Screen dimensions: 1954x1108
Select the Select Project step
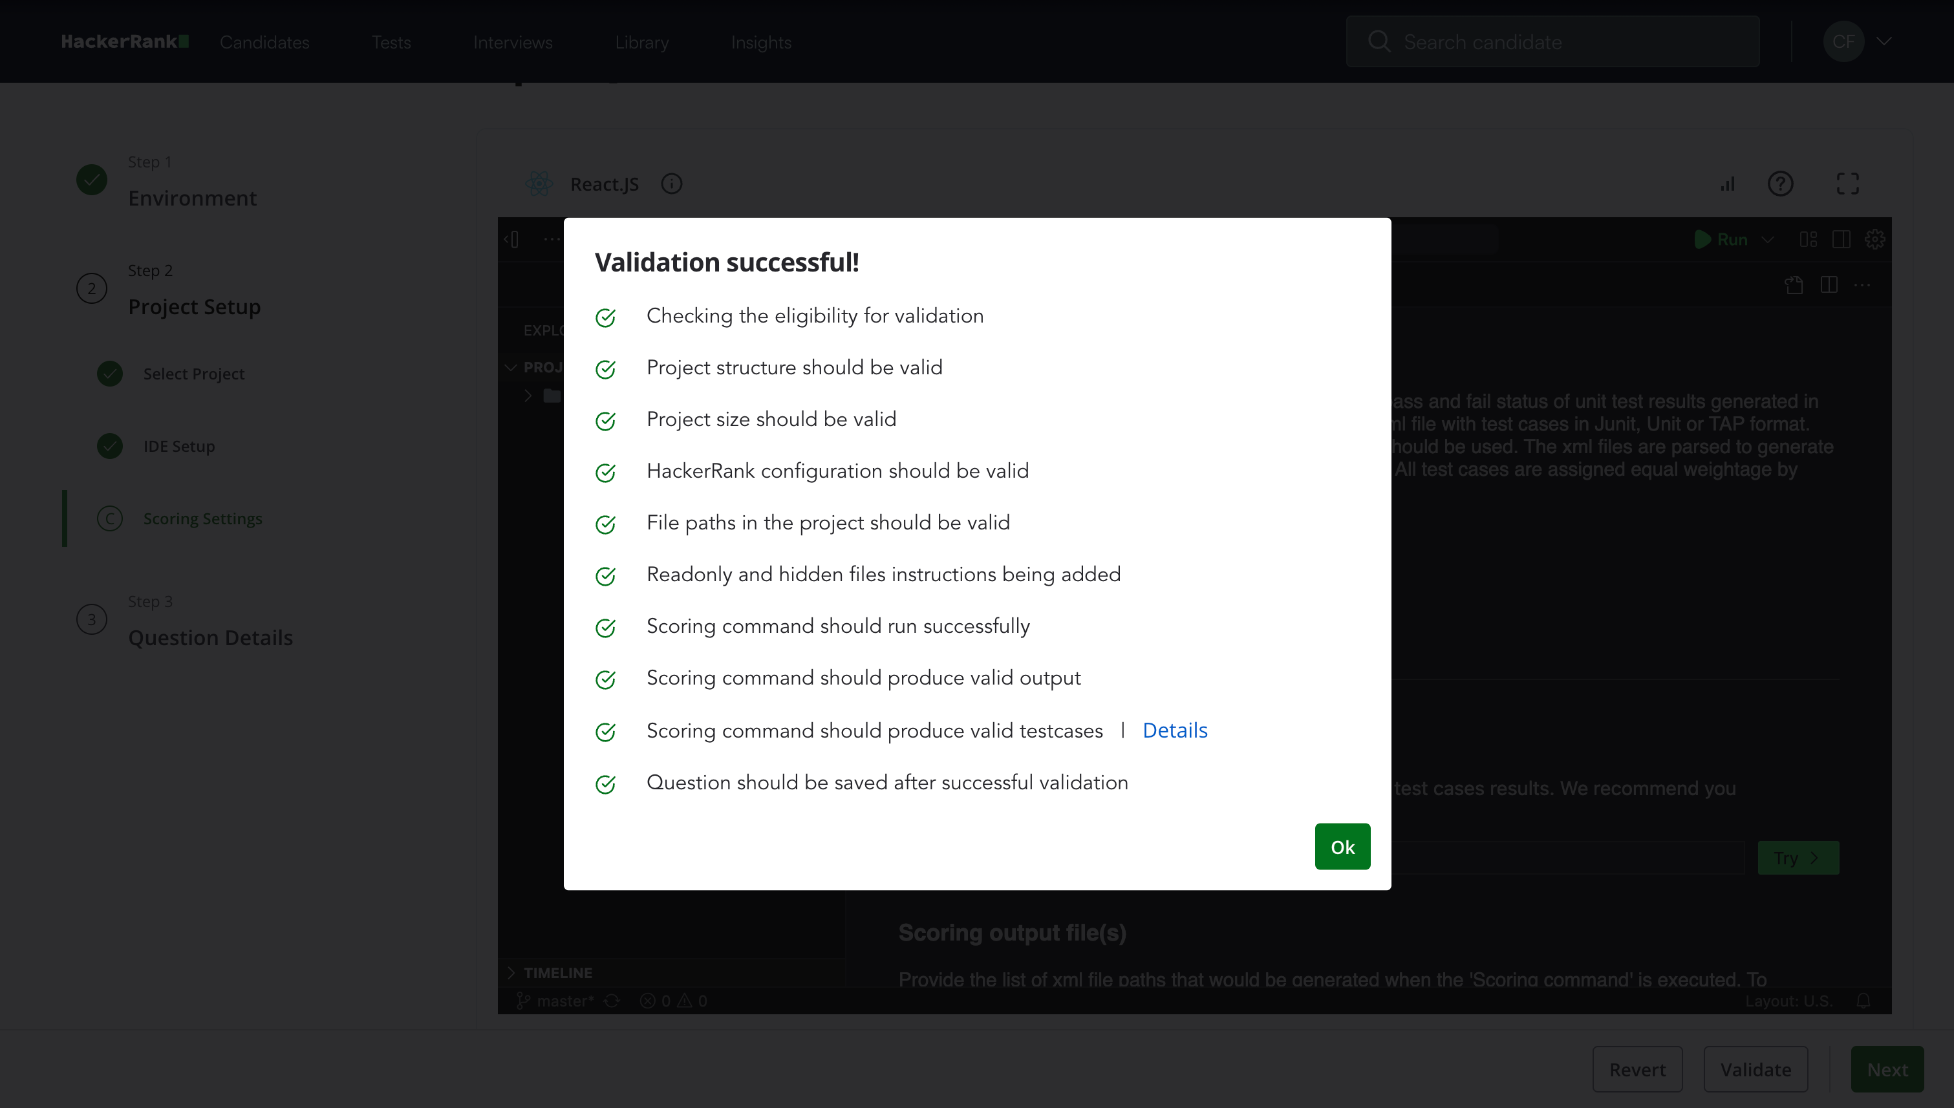193,374
